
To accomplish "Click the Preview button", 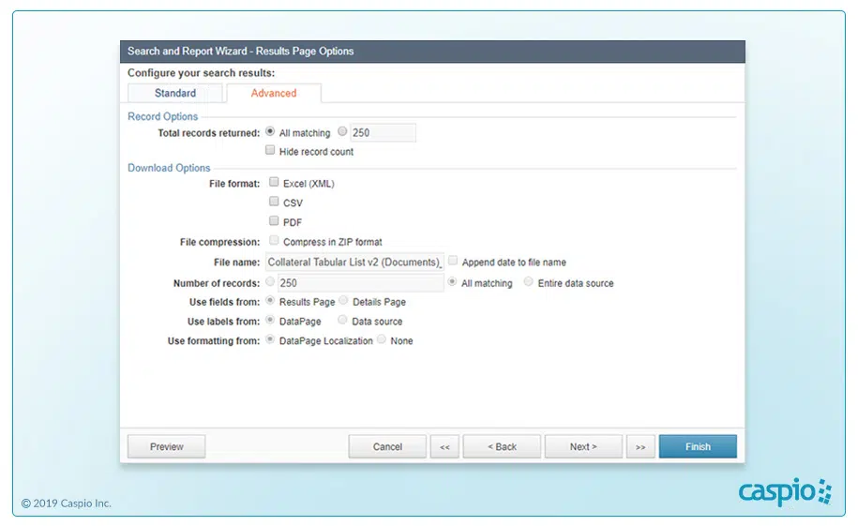I will (166, 446).
